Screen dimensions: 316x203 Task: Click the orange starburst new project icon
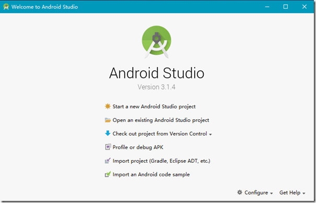[108, 106]
